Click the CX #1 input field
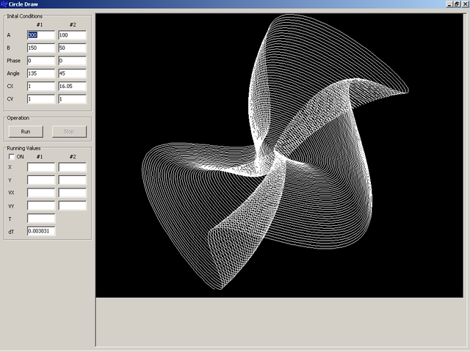 click(41, 87)
